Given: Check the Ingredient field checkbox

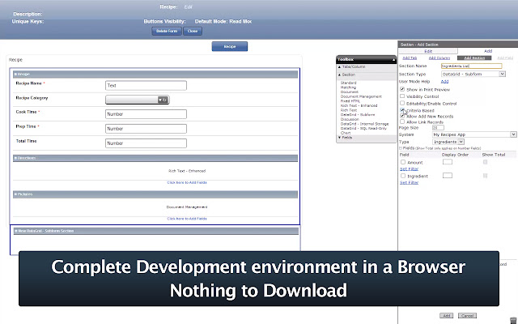Looking at the screenshot, I should pyautogui.click(x=403, y=176).
